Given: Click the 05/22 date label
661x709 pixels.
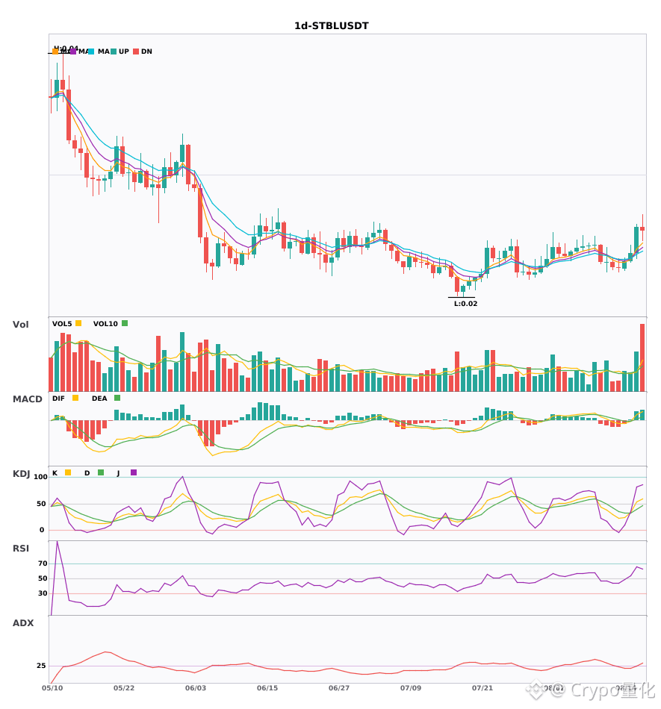Looking at the screenshot, I should pos(124,688).
